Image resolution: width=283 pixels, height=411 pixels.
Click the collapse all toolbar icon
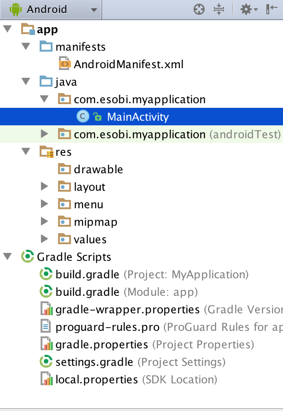(x=219, y=9)
